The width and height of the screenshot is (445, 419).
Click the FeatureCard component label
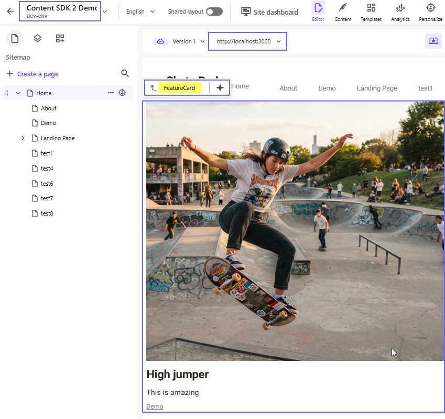180,88
